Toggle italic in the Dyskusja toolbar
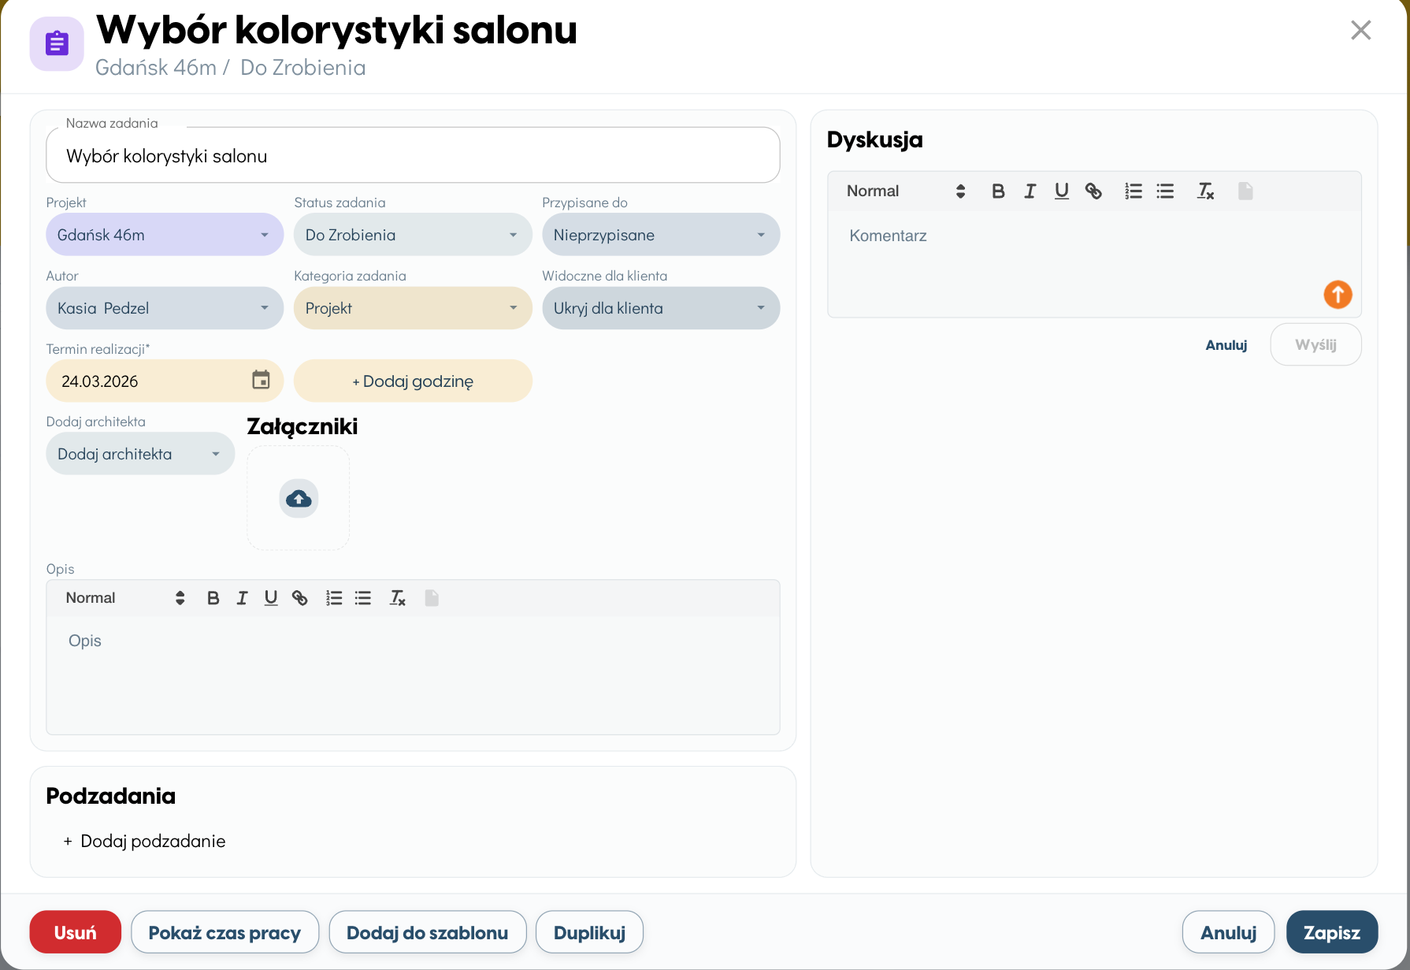 click(x=1030, y=191)
